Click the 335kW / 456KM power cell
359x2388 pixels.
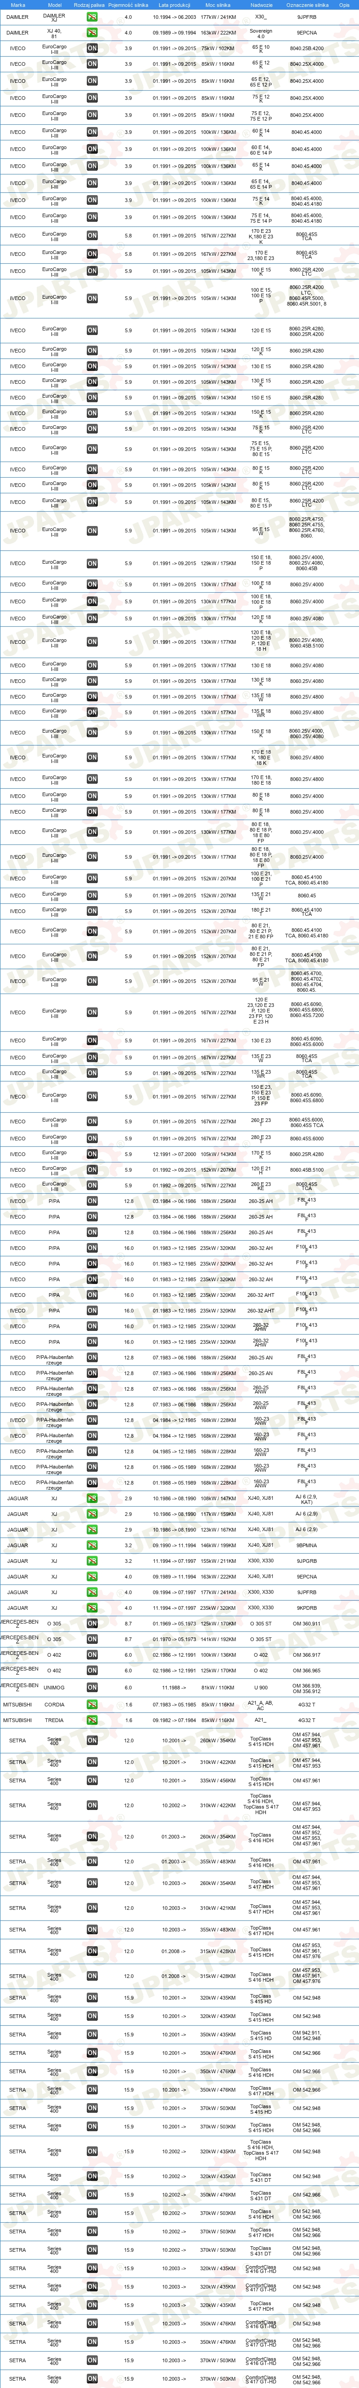tap(218, 1780)
